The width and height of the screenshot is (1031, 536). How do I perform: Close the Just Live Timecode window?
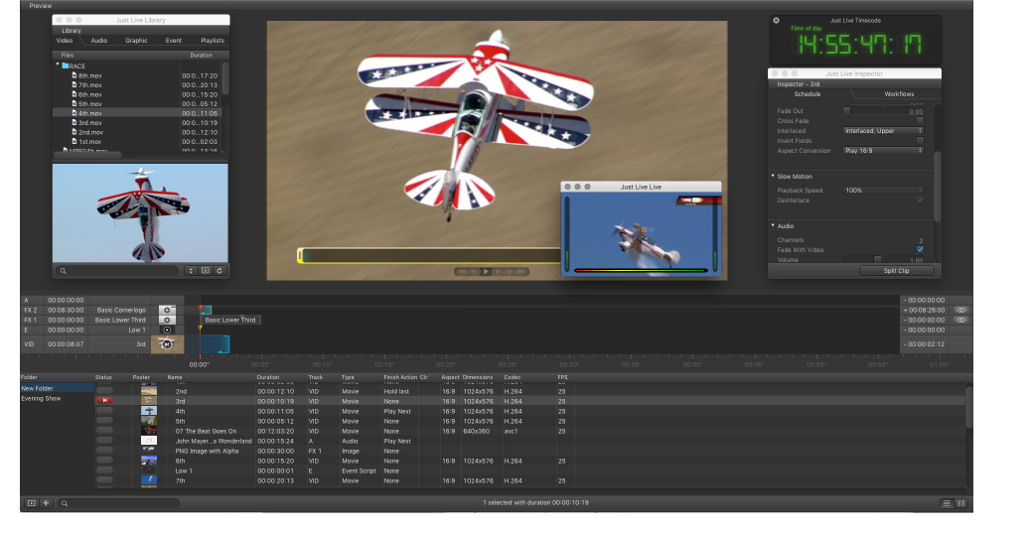(x=776, y=21)
